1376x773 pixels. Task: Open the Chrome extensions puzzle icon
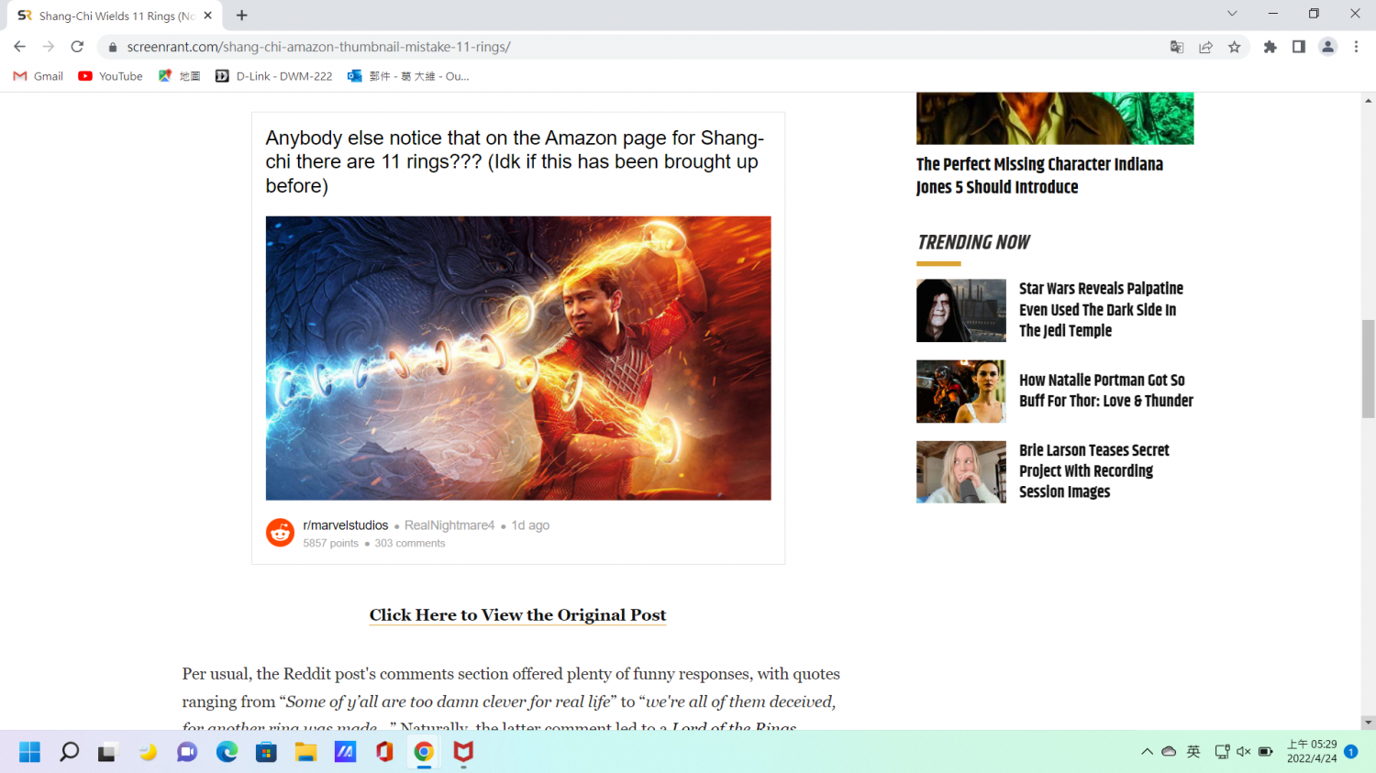[x=1270, y=47]
